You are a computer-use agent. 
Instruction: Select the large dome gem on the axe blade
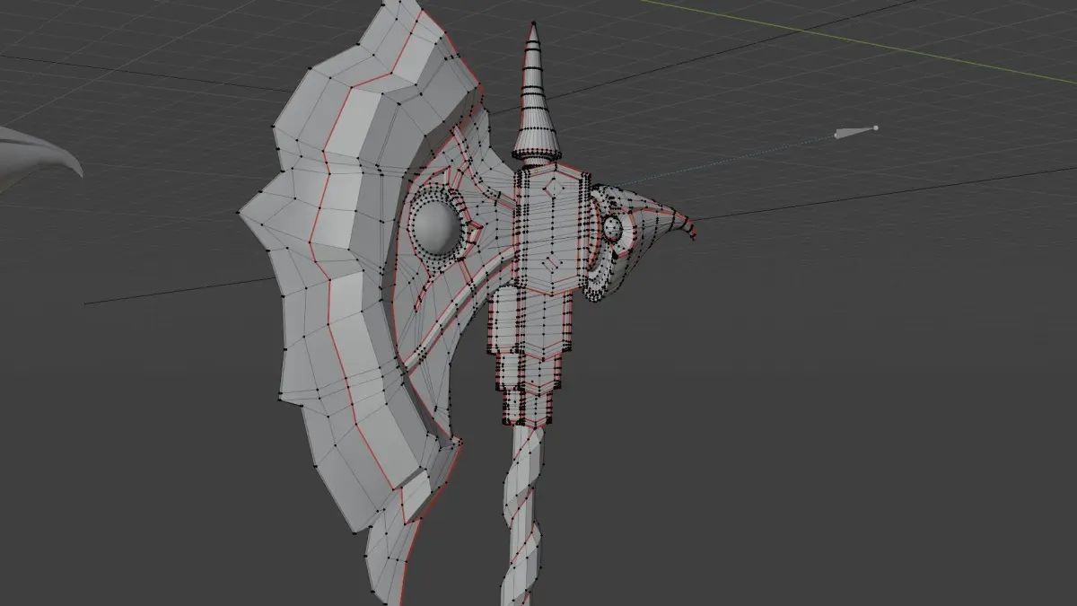pyautogui.click(x=437, y=225)
